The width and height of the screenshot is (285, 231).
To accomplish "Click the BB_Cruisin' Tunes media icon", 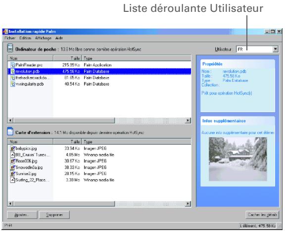I will pos(12,155).
